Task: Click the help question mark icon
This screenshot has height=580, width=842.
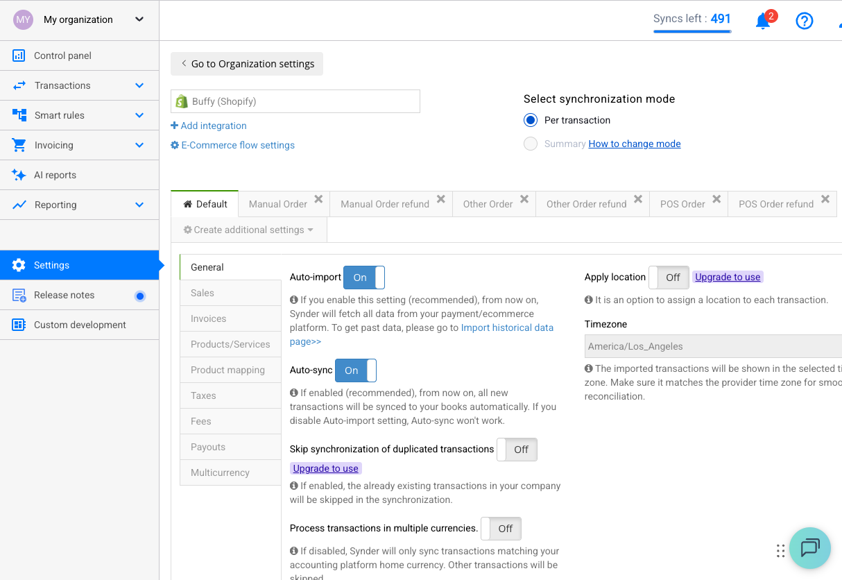Action: point(804,21)
